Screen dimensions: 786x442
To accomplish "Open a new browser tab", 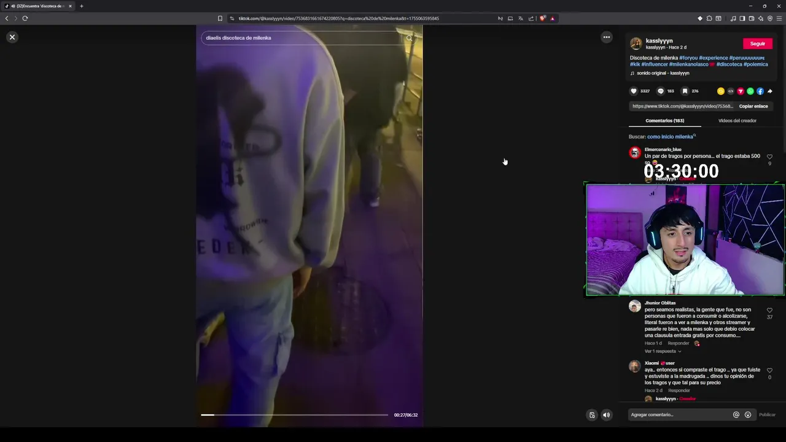I will (x=81, y=6).
